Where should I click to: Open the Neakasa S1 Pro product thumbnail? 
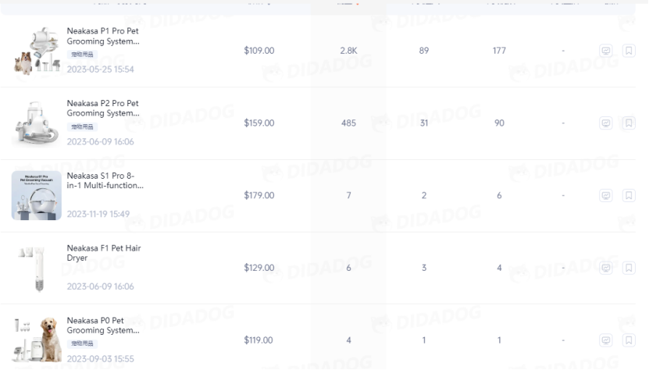click(x=37, y=196)
